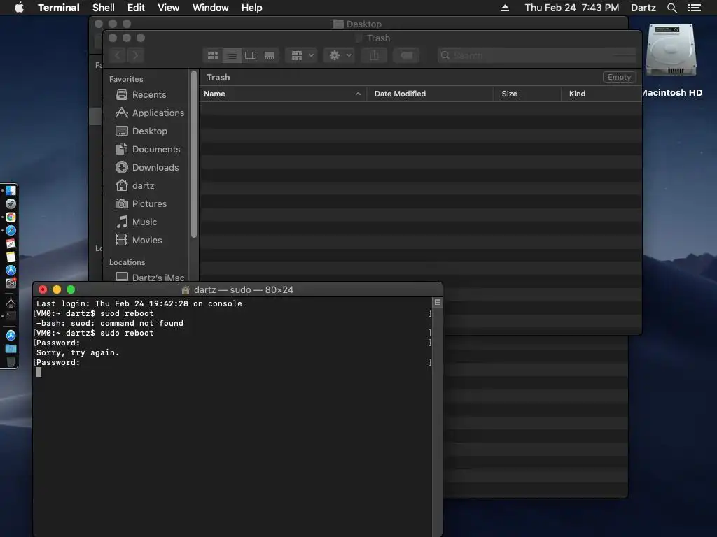
Task: Open the gear action menu in Finder toolbar
Action: 340,55
